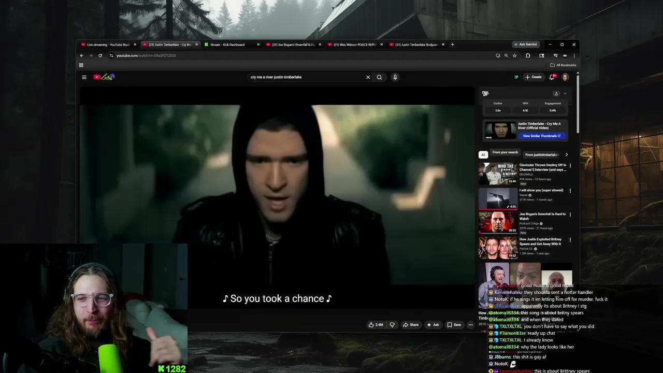Click the Outlier 5.6x stat value
The image size is (663, 373).
[x=498, y=110]
